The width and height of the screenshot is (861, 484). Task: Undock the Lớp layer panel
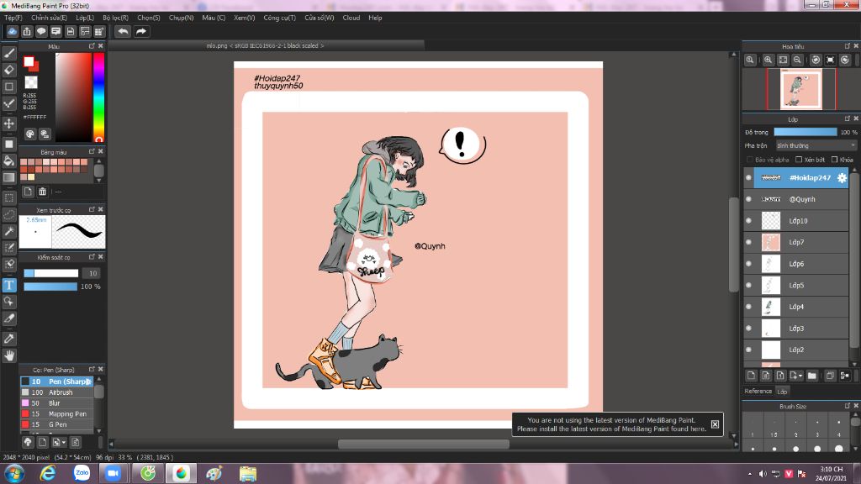[848, 118]
